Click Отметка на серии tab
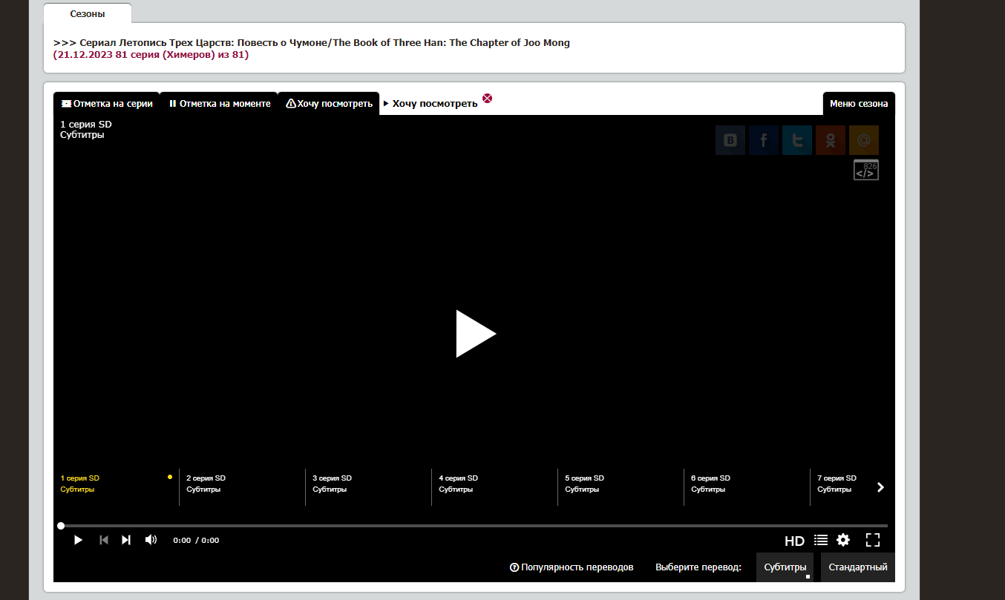 (x=107, y=104)
